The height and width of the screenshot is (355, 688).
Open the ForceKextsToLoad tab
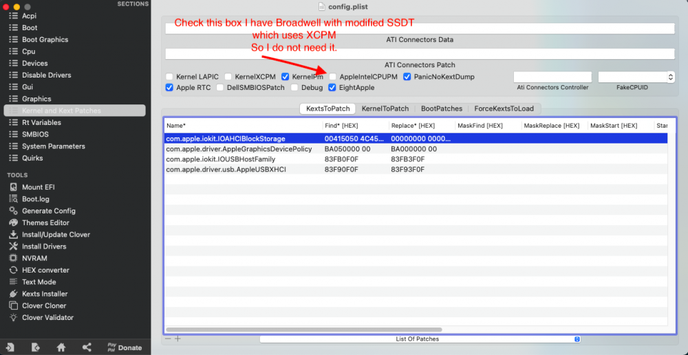pos(504,108)
